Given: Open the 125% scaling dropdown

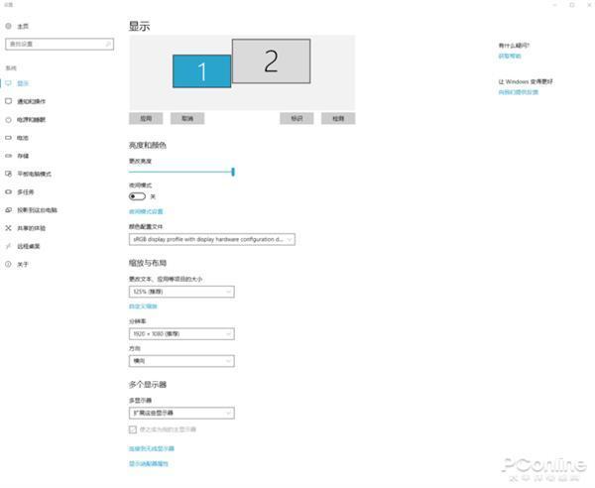Looking at the screenshot, I should [181, 292].
